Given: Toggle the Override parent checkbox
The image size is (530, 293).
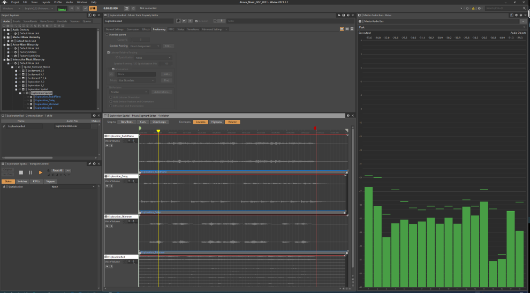Looking at the screenshot, I should click(x=107, y=34).
